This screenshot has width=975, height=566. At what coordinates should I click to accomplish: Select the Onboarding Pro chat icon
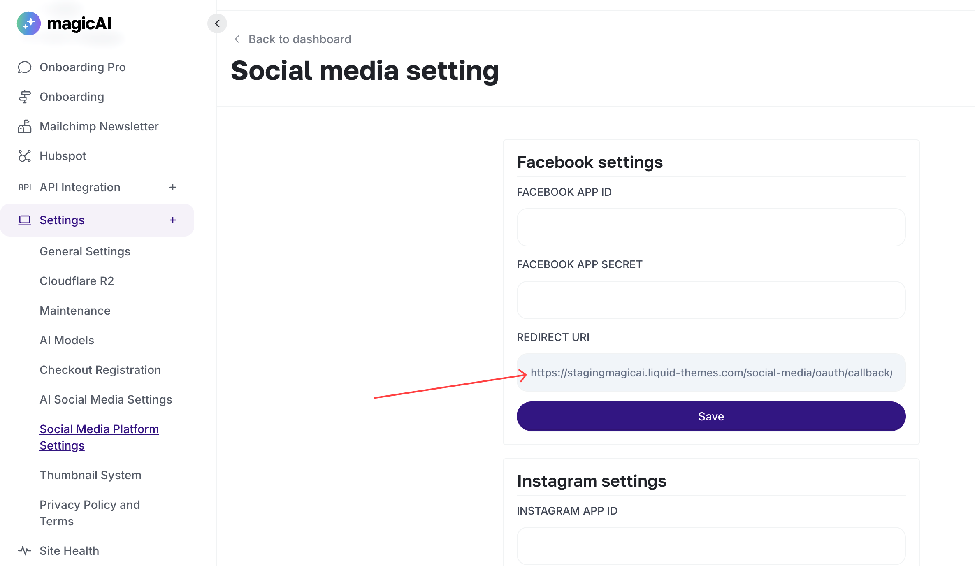pyautogui.click(x=25, y=67)
